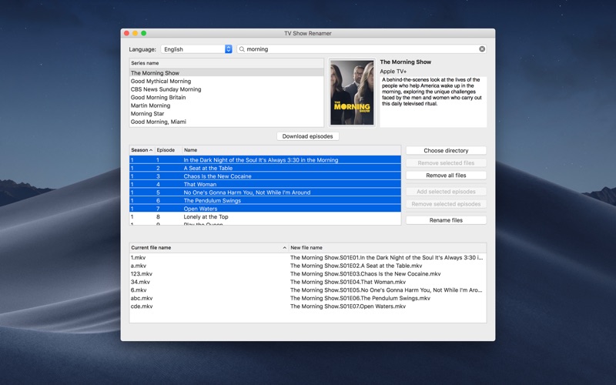Screen dimensions: 616x385
Task: Select episode 'In the Dark Night of the Soul' row
Action: 265,160
